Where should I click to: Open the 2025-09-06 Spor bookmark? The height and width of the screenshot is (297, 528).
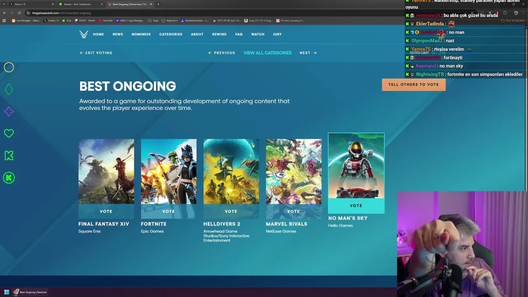tap(227, 20)
